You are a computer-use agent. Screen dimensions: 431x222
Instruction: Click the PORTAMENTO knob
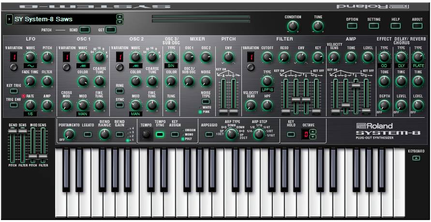tap(69, 134)
